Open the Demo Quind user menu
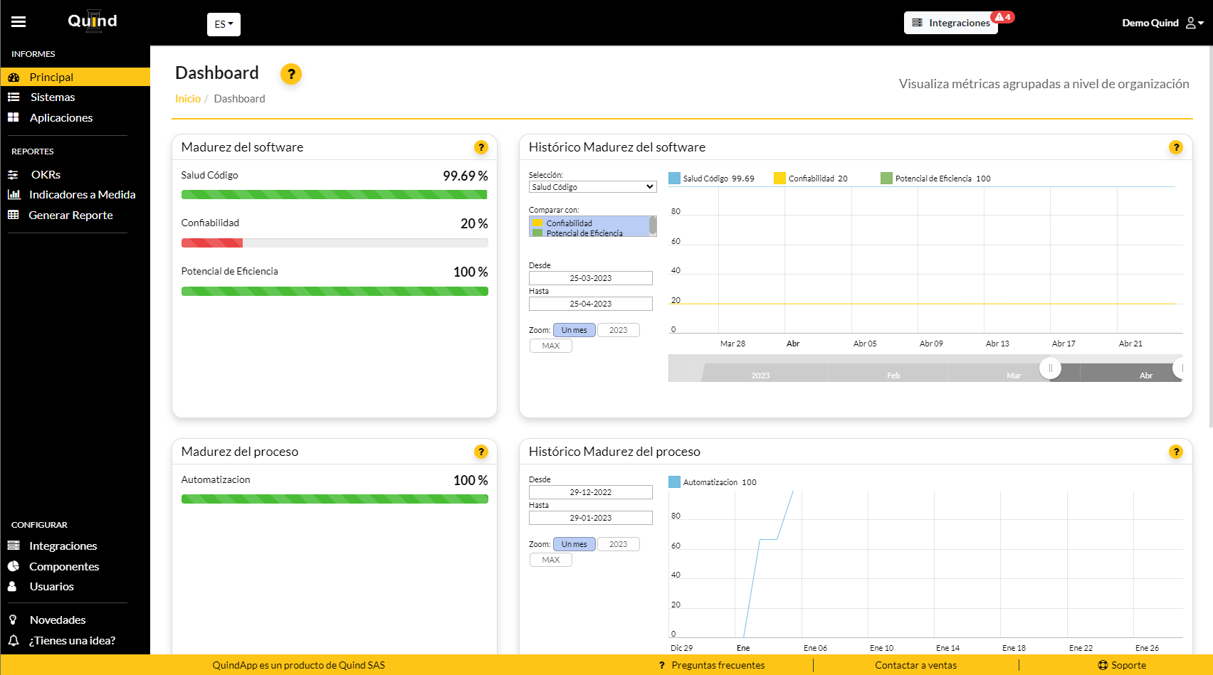The image size is (1213, 675). [1162, 23]
